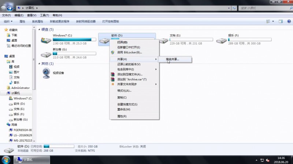Select the 新加卷 (G:) drive icon

[46, 54]
